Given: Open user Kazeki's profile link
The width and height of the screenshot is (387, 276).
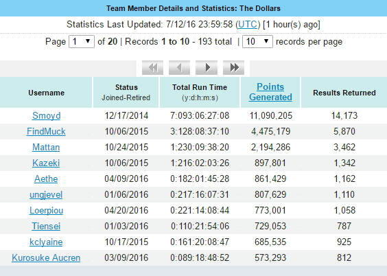Looking at the screenshot, I should point(46,163).
